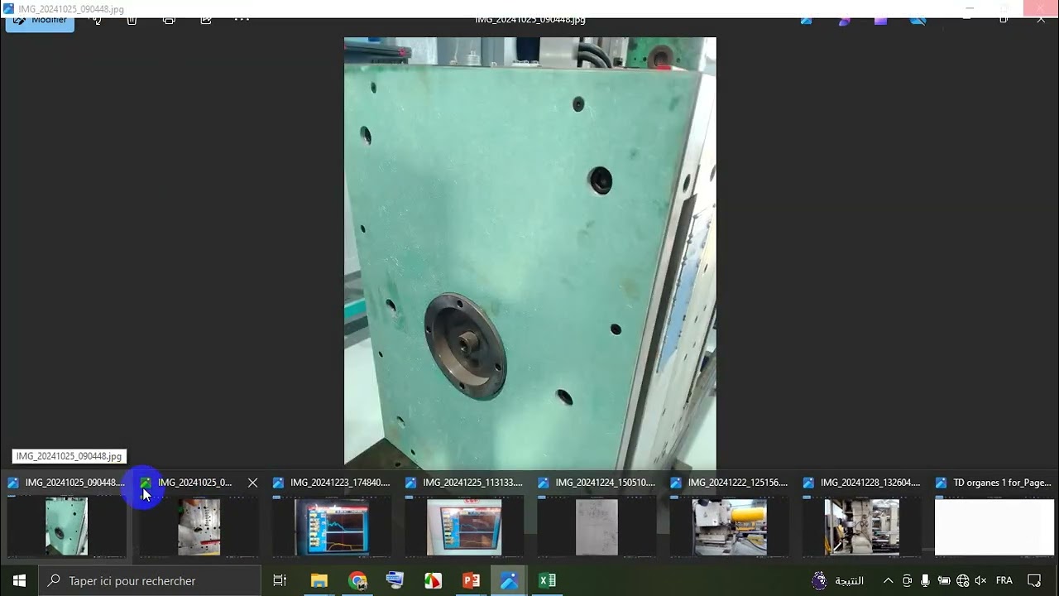Click the النتيجة news widget in taskbar
The height and width of the screenshot is (596, 1059).
coord(839,580)
